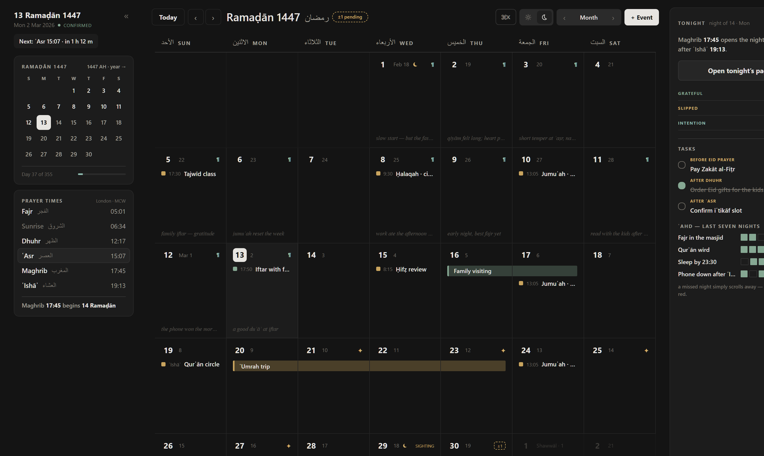This screenshot has width=764, height=456.
Task: Click the London · MCW location label
Action: pos(111,201)
